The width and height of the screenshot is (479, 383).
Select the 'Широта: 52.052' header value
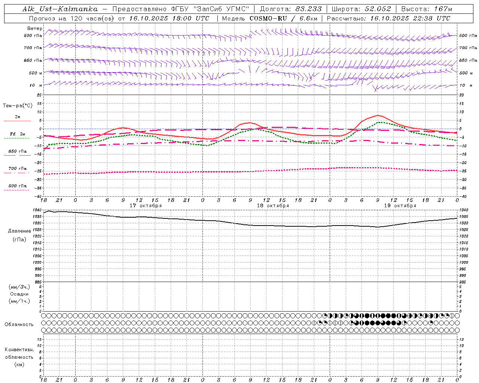point(361,9)
